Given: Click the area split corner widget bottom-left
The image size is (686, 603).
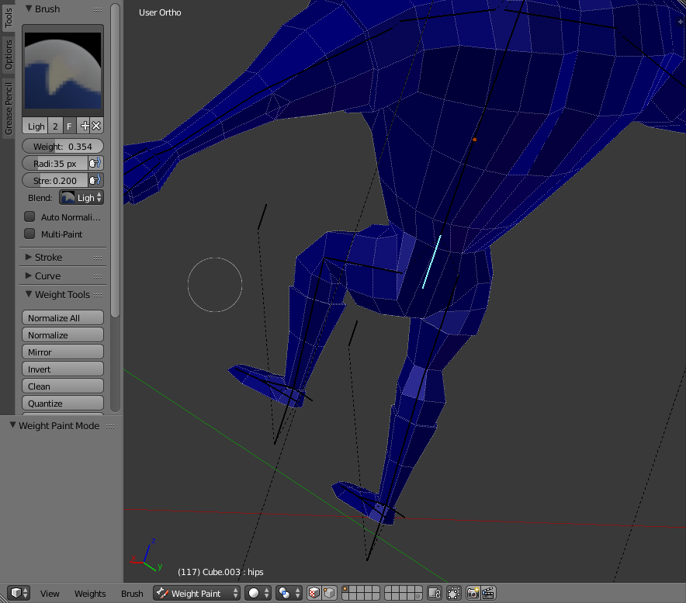Looking at the screenshot, I should coord(4,598).
